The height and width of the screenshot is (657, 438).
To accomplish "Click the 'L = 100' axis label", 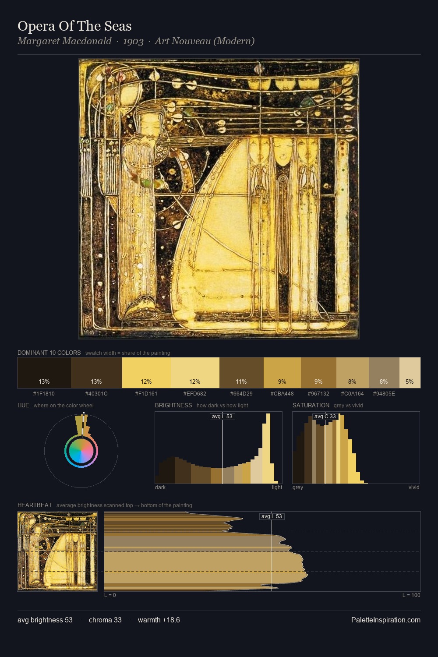I will click(411, 595).
